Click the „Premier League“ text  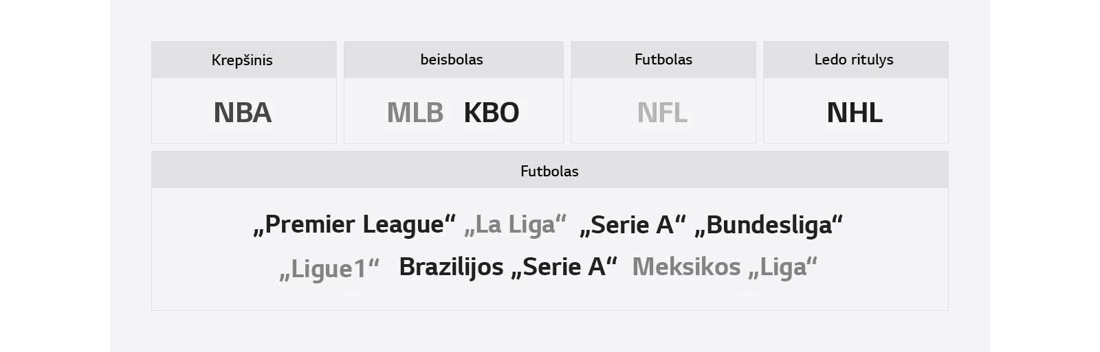(355, 224)
